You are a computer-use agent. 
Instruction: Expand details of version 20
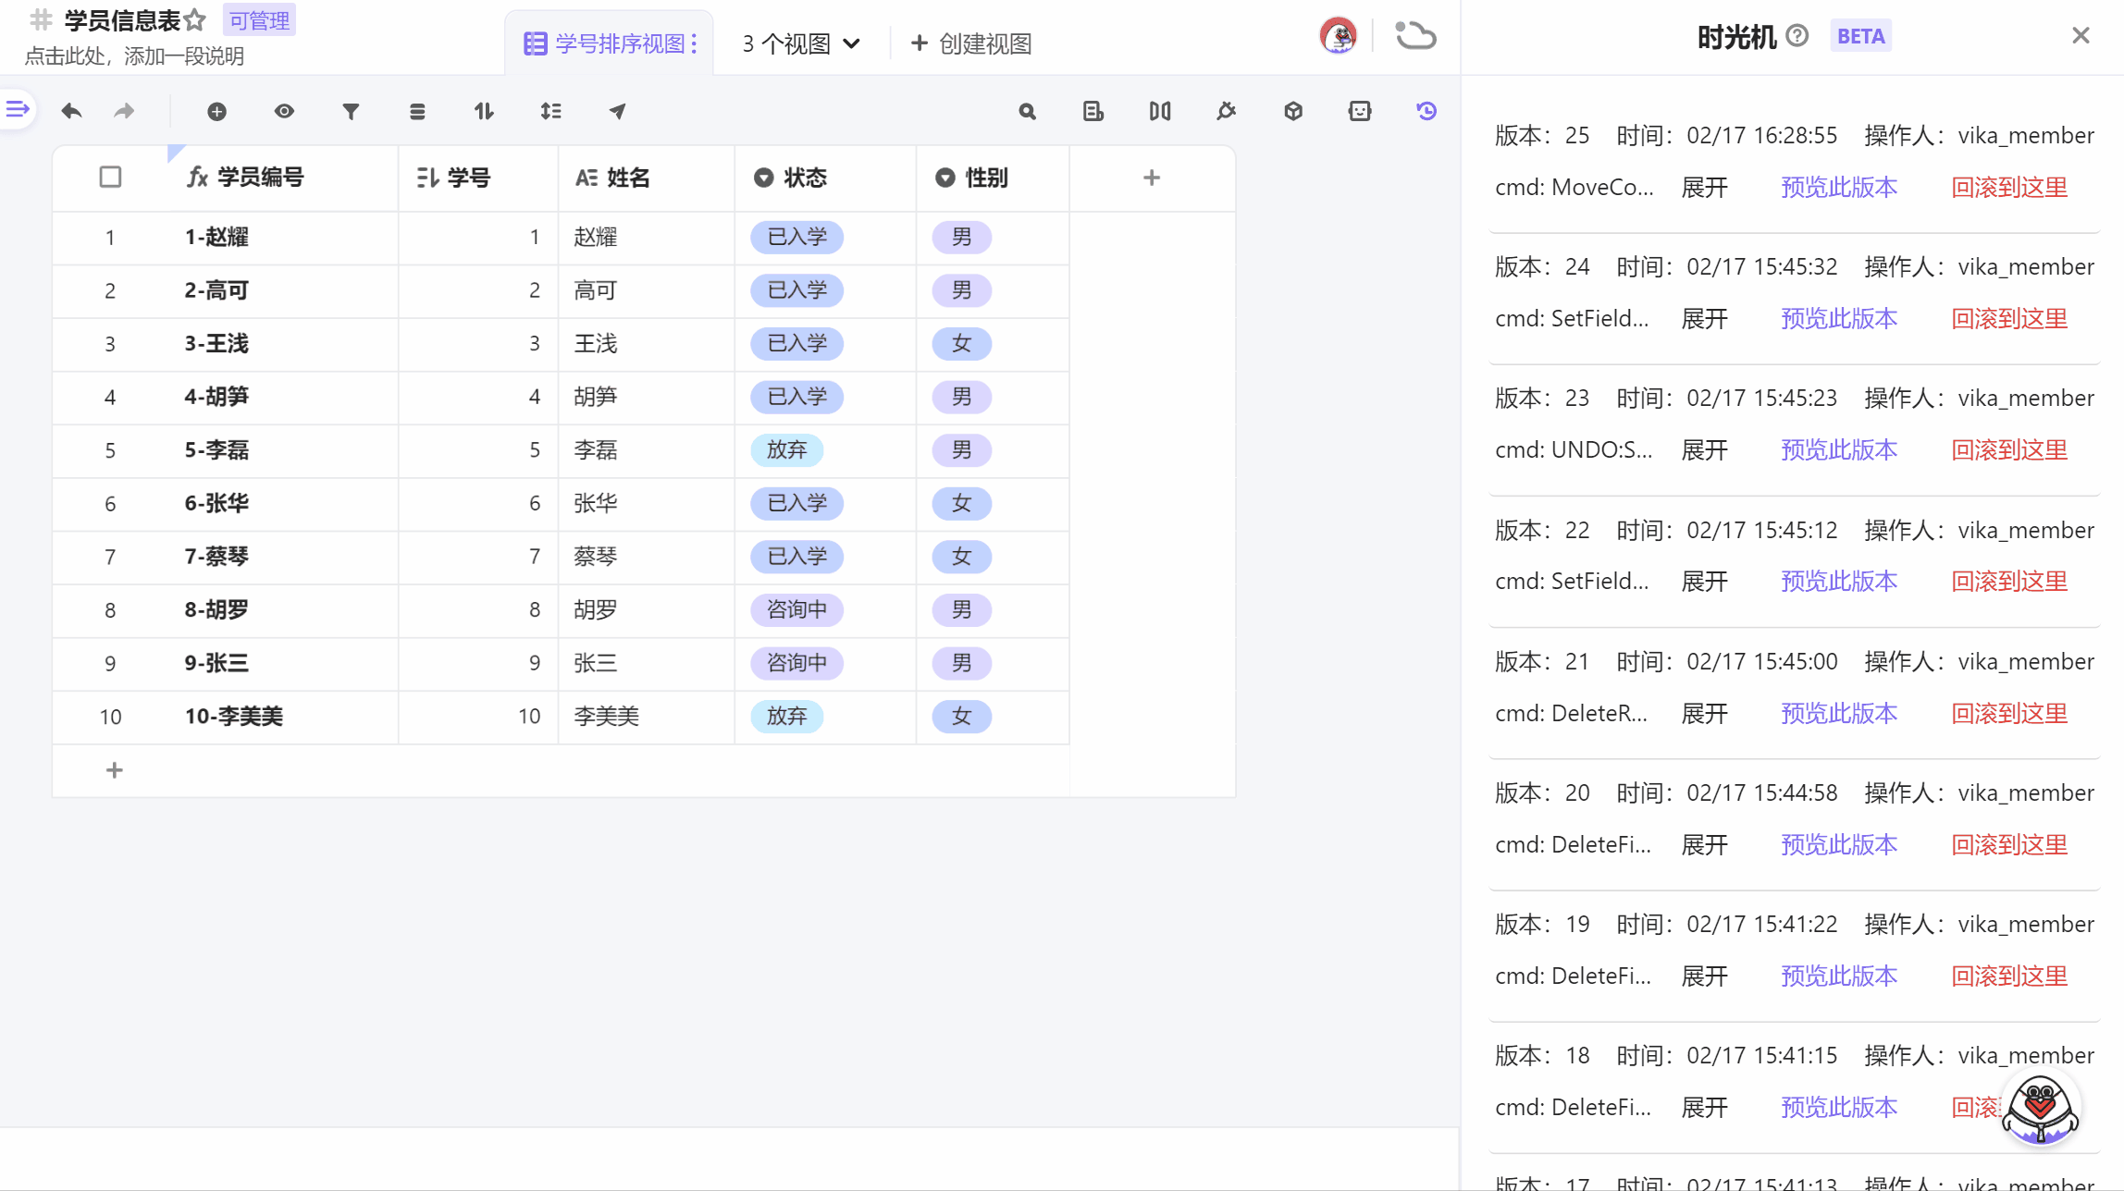1704,845
